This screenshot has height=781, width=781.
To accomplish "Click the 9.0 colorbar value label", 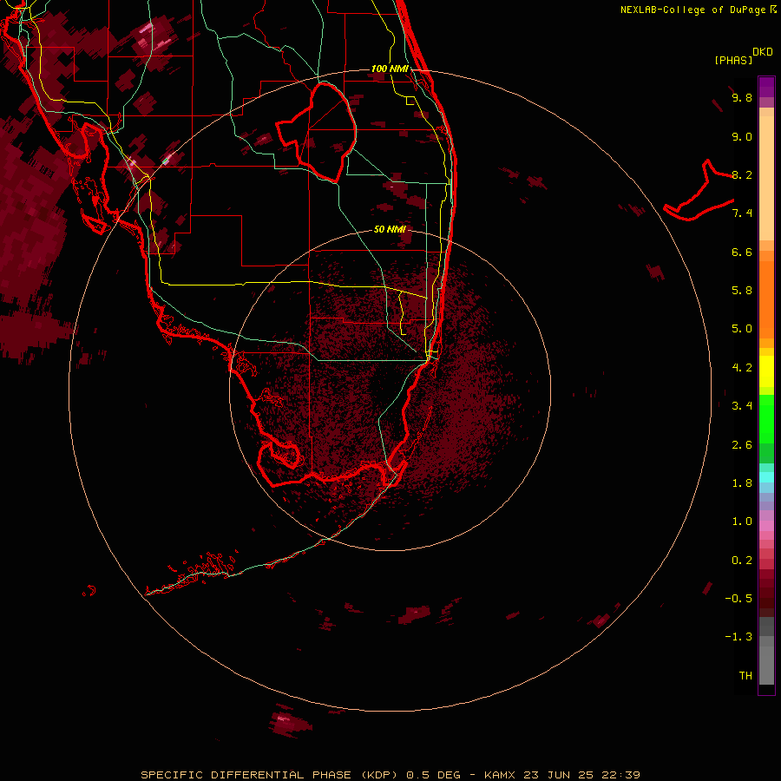I will [x=742, y=136].
